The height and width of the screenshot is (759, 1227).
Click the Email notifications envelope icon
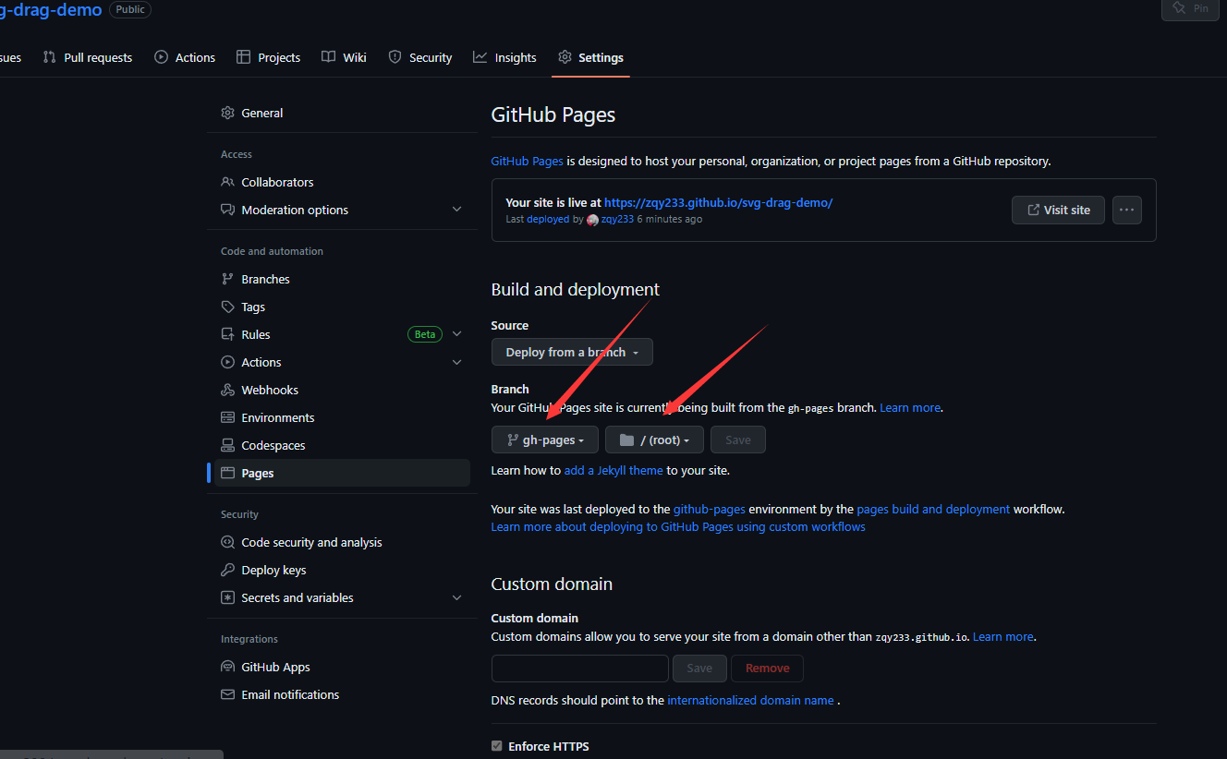point(227,694)
